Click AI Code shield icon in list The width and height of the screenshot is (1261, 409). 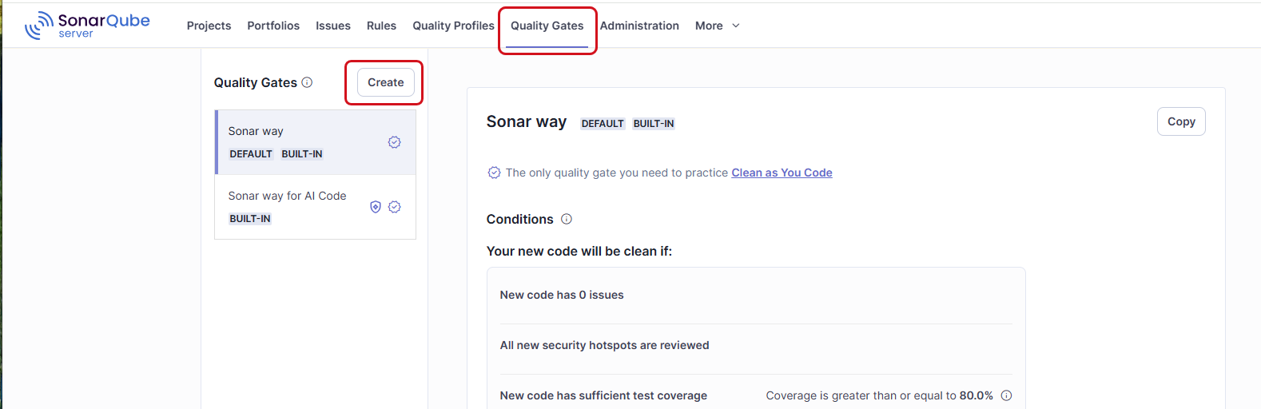coord(376,207)
